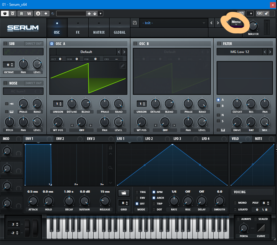Click the filter MIX label button
This screenshot has width=277, height=245.
click(x=265, y=130)
